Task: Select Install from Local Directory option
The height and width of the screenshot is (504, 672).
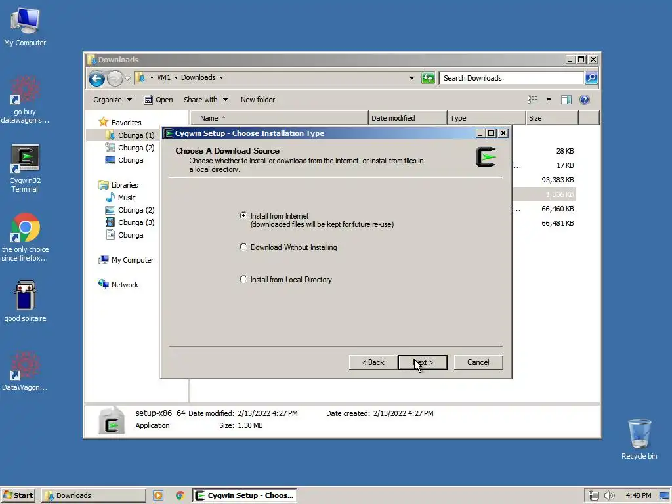Action: coord(243,279)
